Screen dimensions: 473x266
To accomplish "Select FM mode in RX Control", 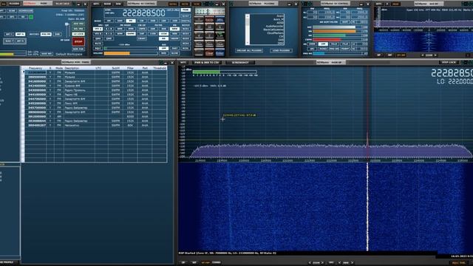I will (131, 21).
